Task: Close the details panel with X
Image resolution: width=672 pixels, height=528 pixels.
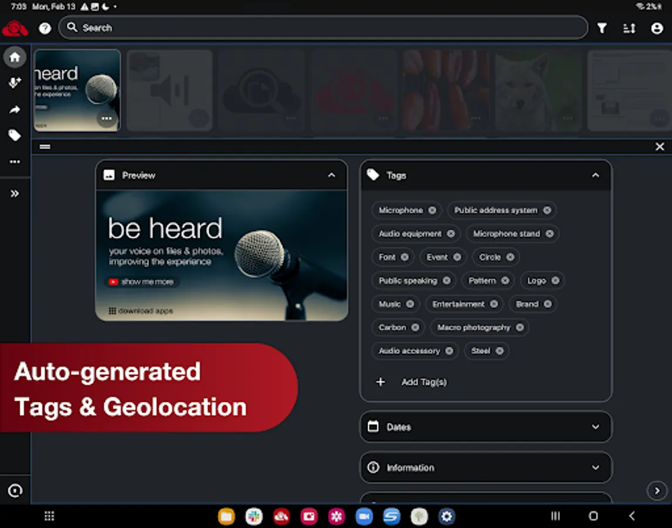Action: point(660,147)
